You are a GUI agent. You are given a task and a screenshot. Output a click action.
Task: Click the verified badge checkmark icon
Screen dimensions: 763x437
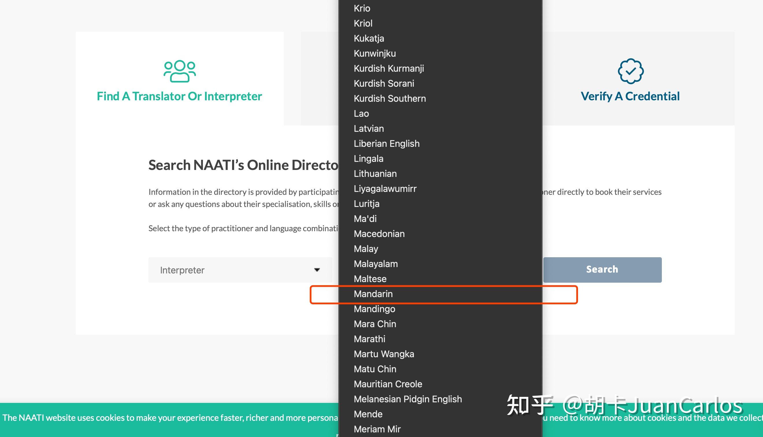tap(630, 71)
